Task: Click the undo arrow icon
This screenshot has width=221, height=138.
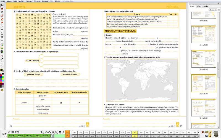Action: [46, 132]
